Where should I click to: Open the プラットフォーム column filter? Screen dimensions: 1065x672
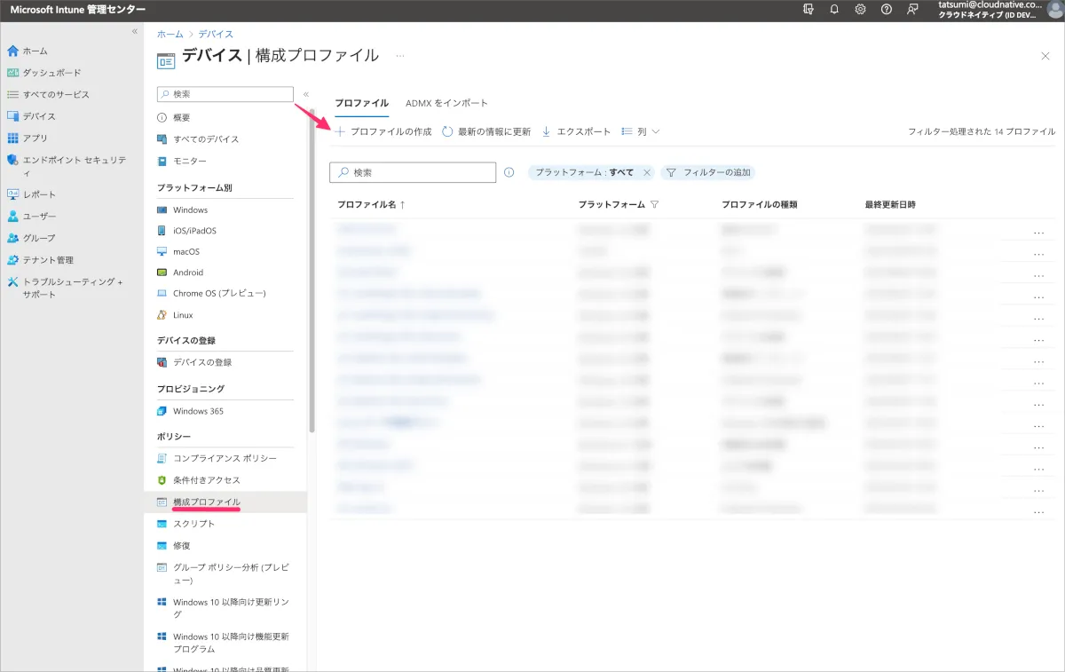[x=655, y=204]
